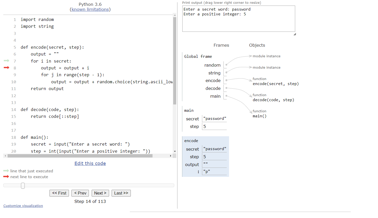This screenshot has width=378, height=218.
Task: Click the 'decode' variable in Global frame
Action: point(213,88)
